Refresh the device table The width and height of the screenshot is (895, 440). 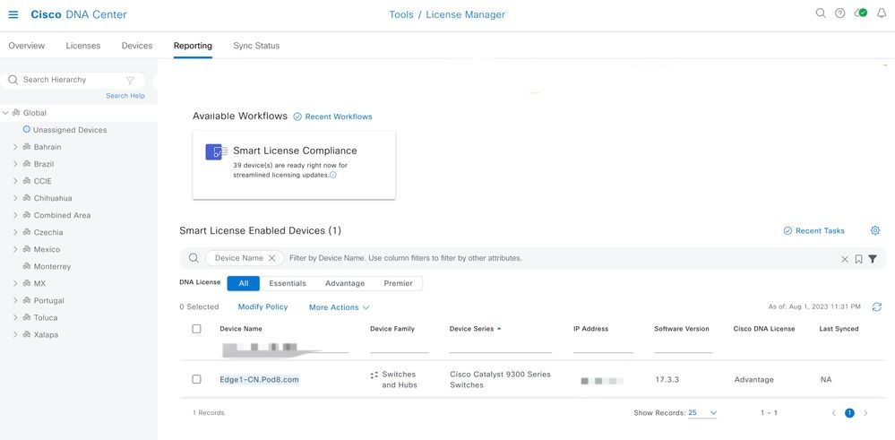[x=877, y=307]
